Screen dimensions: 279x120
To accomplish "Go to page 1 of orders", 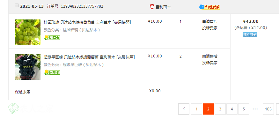I will 196,109.
